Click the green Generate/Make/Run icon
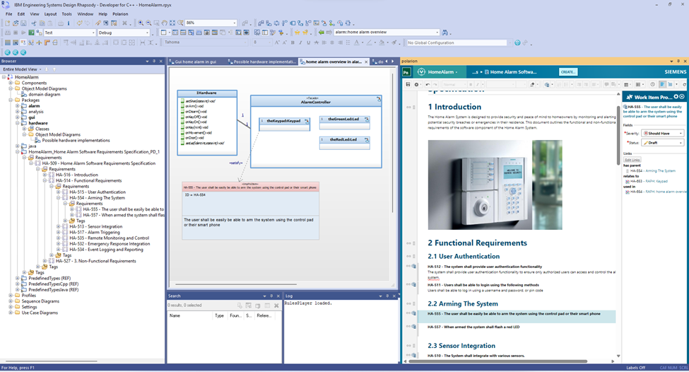This screenshot has height=372, width=689. (31, 33)
